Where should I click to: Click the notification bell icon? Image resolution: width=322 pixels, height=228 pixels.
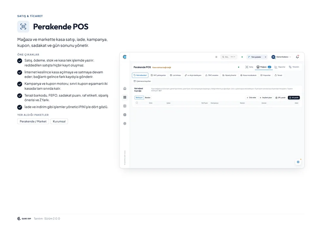[x=297, y=57]
